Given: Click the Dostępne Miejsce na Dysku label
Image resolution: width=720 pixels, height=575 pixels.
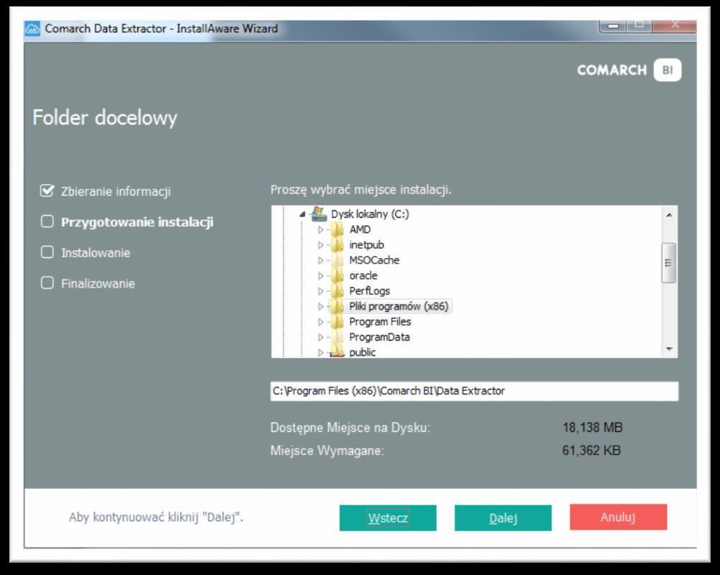Looking at the screenshot, I should click(x=351, y=428).
